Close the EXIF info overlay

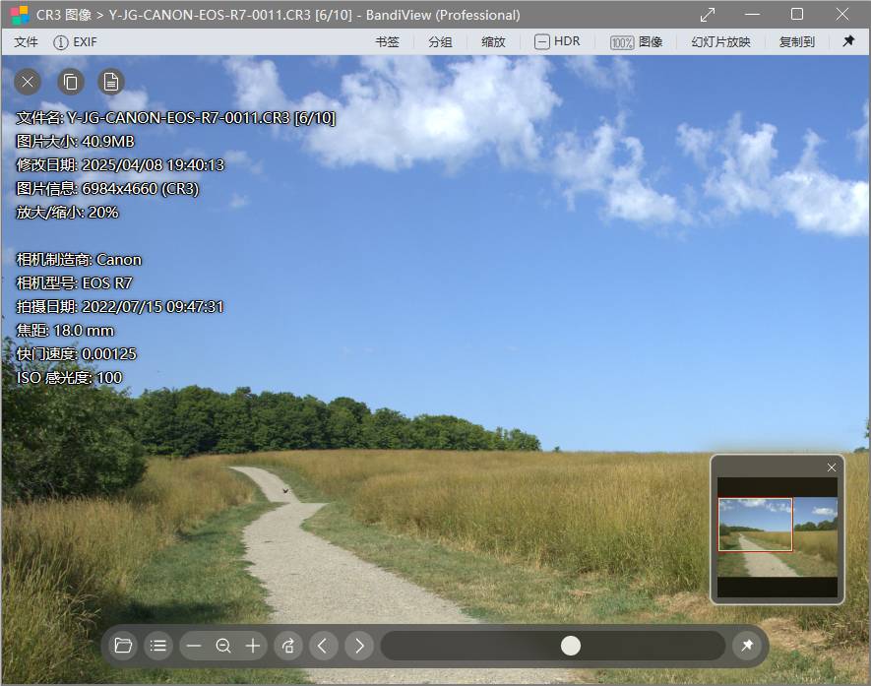[x=28, y=83]
